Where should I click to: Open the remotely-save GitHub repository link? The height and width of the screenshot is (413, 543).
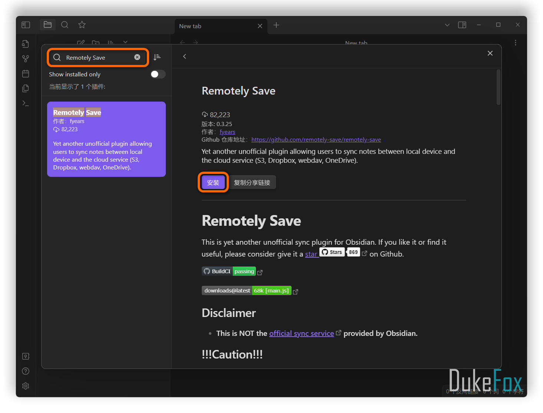(x=316, y=140)
